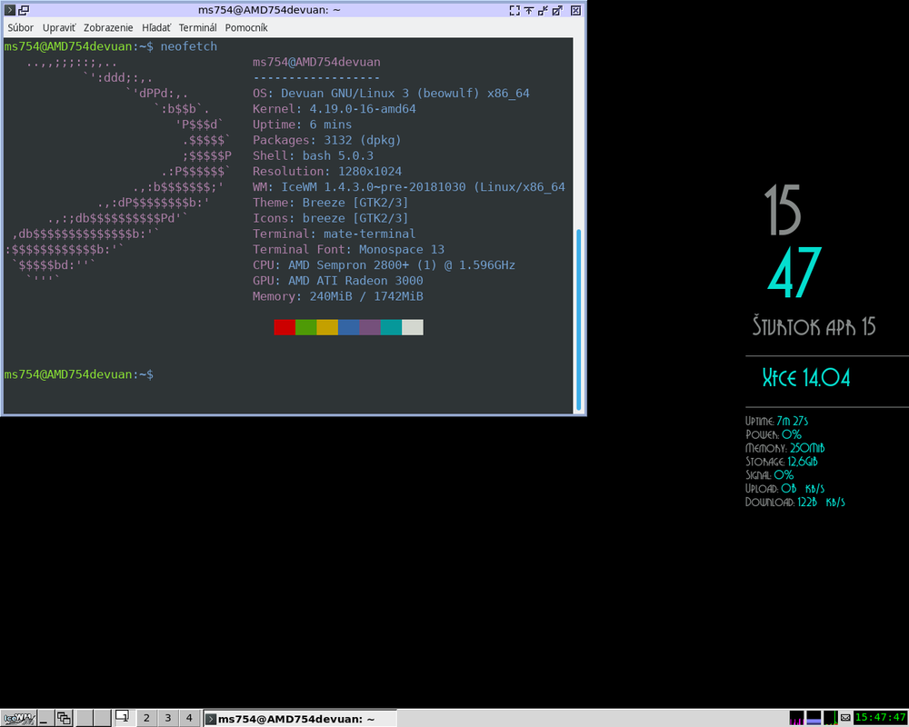Screen dimensions: 909x727
Task: Switch to workspace 3
Action: point(168,718)
